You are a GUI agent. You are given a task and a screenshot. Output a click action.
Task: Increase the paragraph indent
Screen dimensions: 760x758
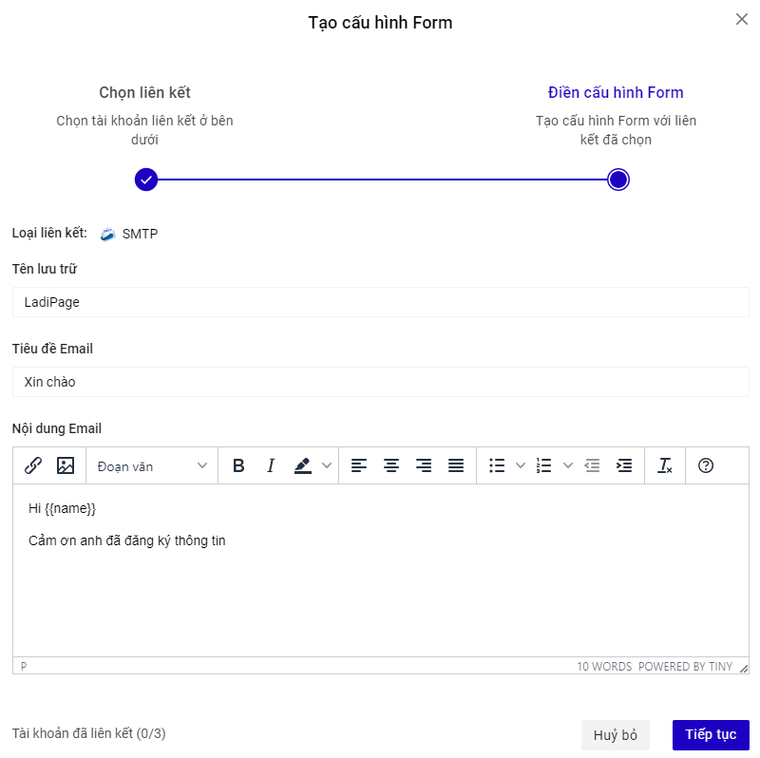pos(624,465)
